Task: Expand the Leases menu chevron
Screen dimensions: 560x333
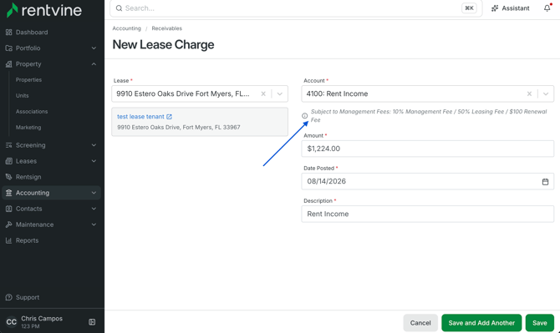Action: pos(94,161)
